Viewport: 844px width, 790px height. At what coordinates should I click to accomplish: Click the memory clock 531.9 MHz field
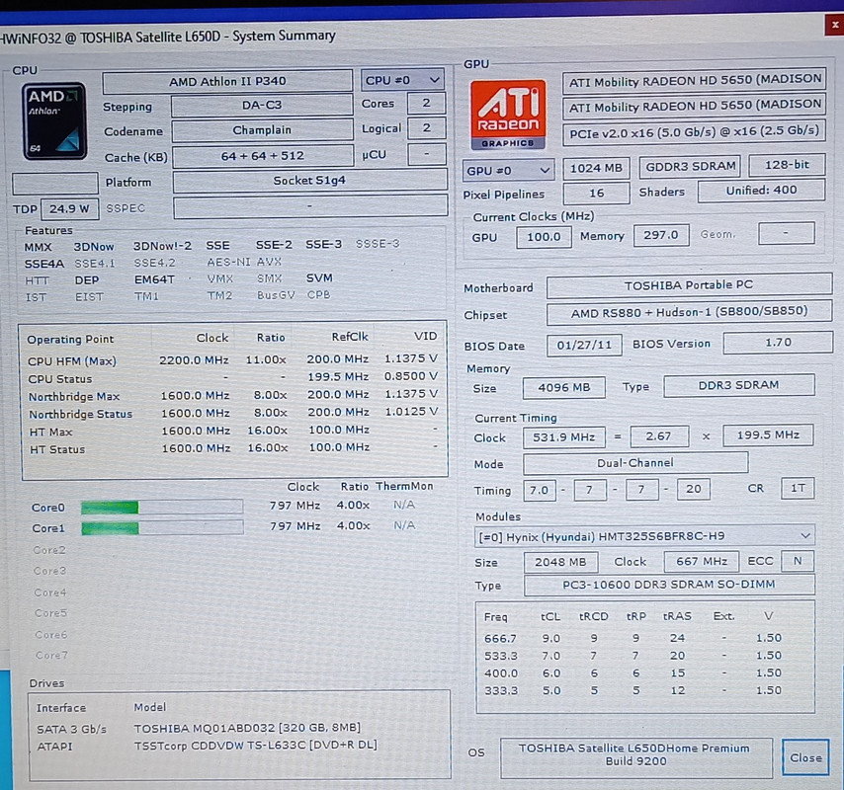563,436
